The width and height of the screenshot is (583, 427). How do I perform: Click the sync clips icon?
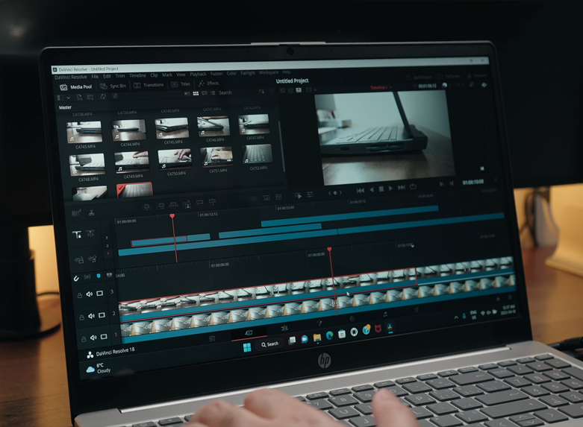[103, 97]
